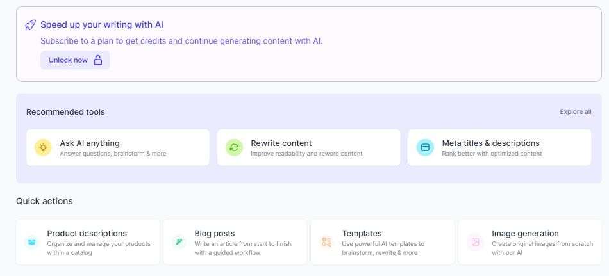
Task: Launch the Image generation quick action
Action: (530, 242)
